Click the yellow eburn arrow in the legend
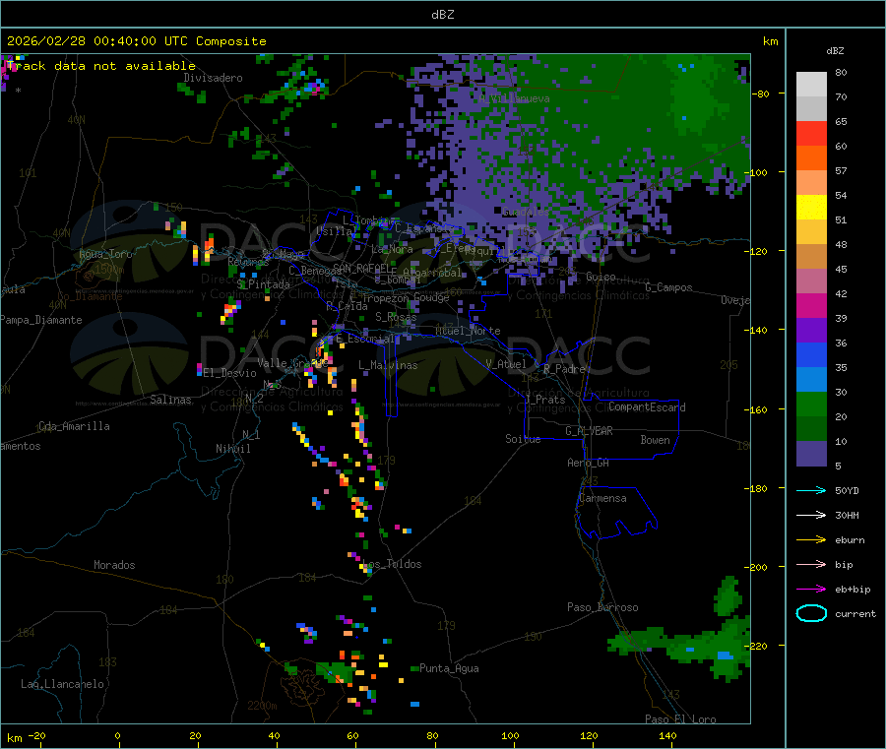The width and height of the screenshot is (886, 749). click(x=811, y=540)
